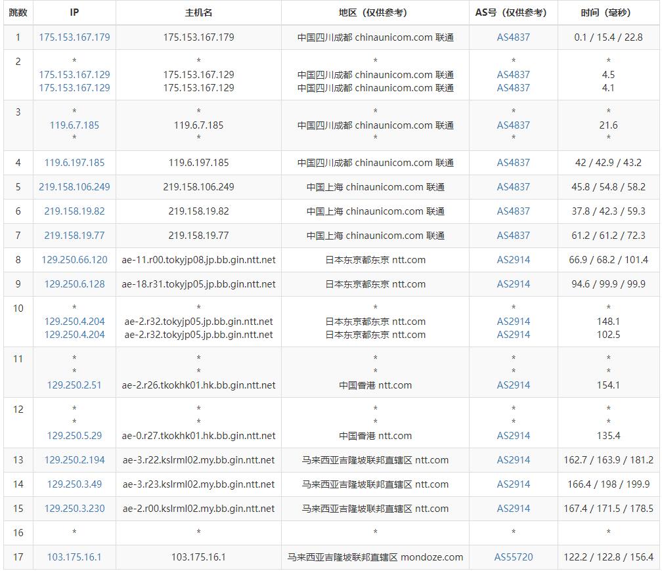Viewport: 662px width, 571px height.
Task: Click hop number 10 cell
Action: coord(18,322)
